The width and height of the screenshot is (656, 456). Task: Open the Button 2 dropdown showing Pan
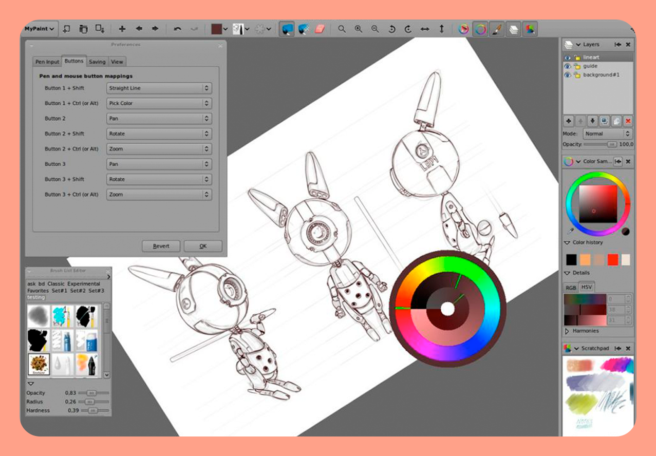[x=159, y=119]
